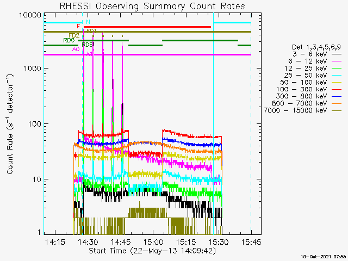Select the '6 - 12 keV' legend entry
The height and width of the screenshot is (261, 348).
pyautogui.click(x=308, y=61)
